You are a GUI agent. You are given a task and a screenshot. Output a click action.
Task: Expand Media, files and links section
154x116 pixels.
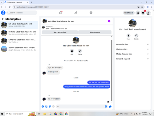(x=132, y=54)
